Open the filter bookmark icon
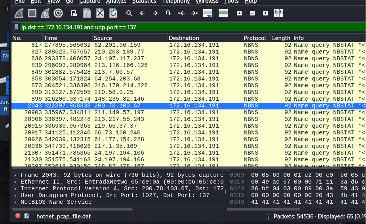The height and width of the screenshot is (224, 366). [16, 27]
